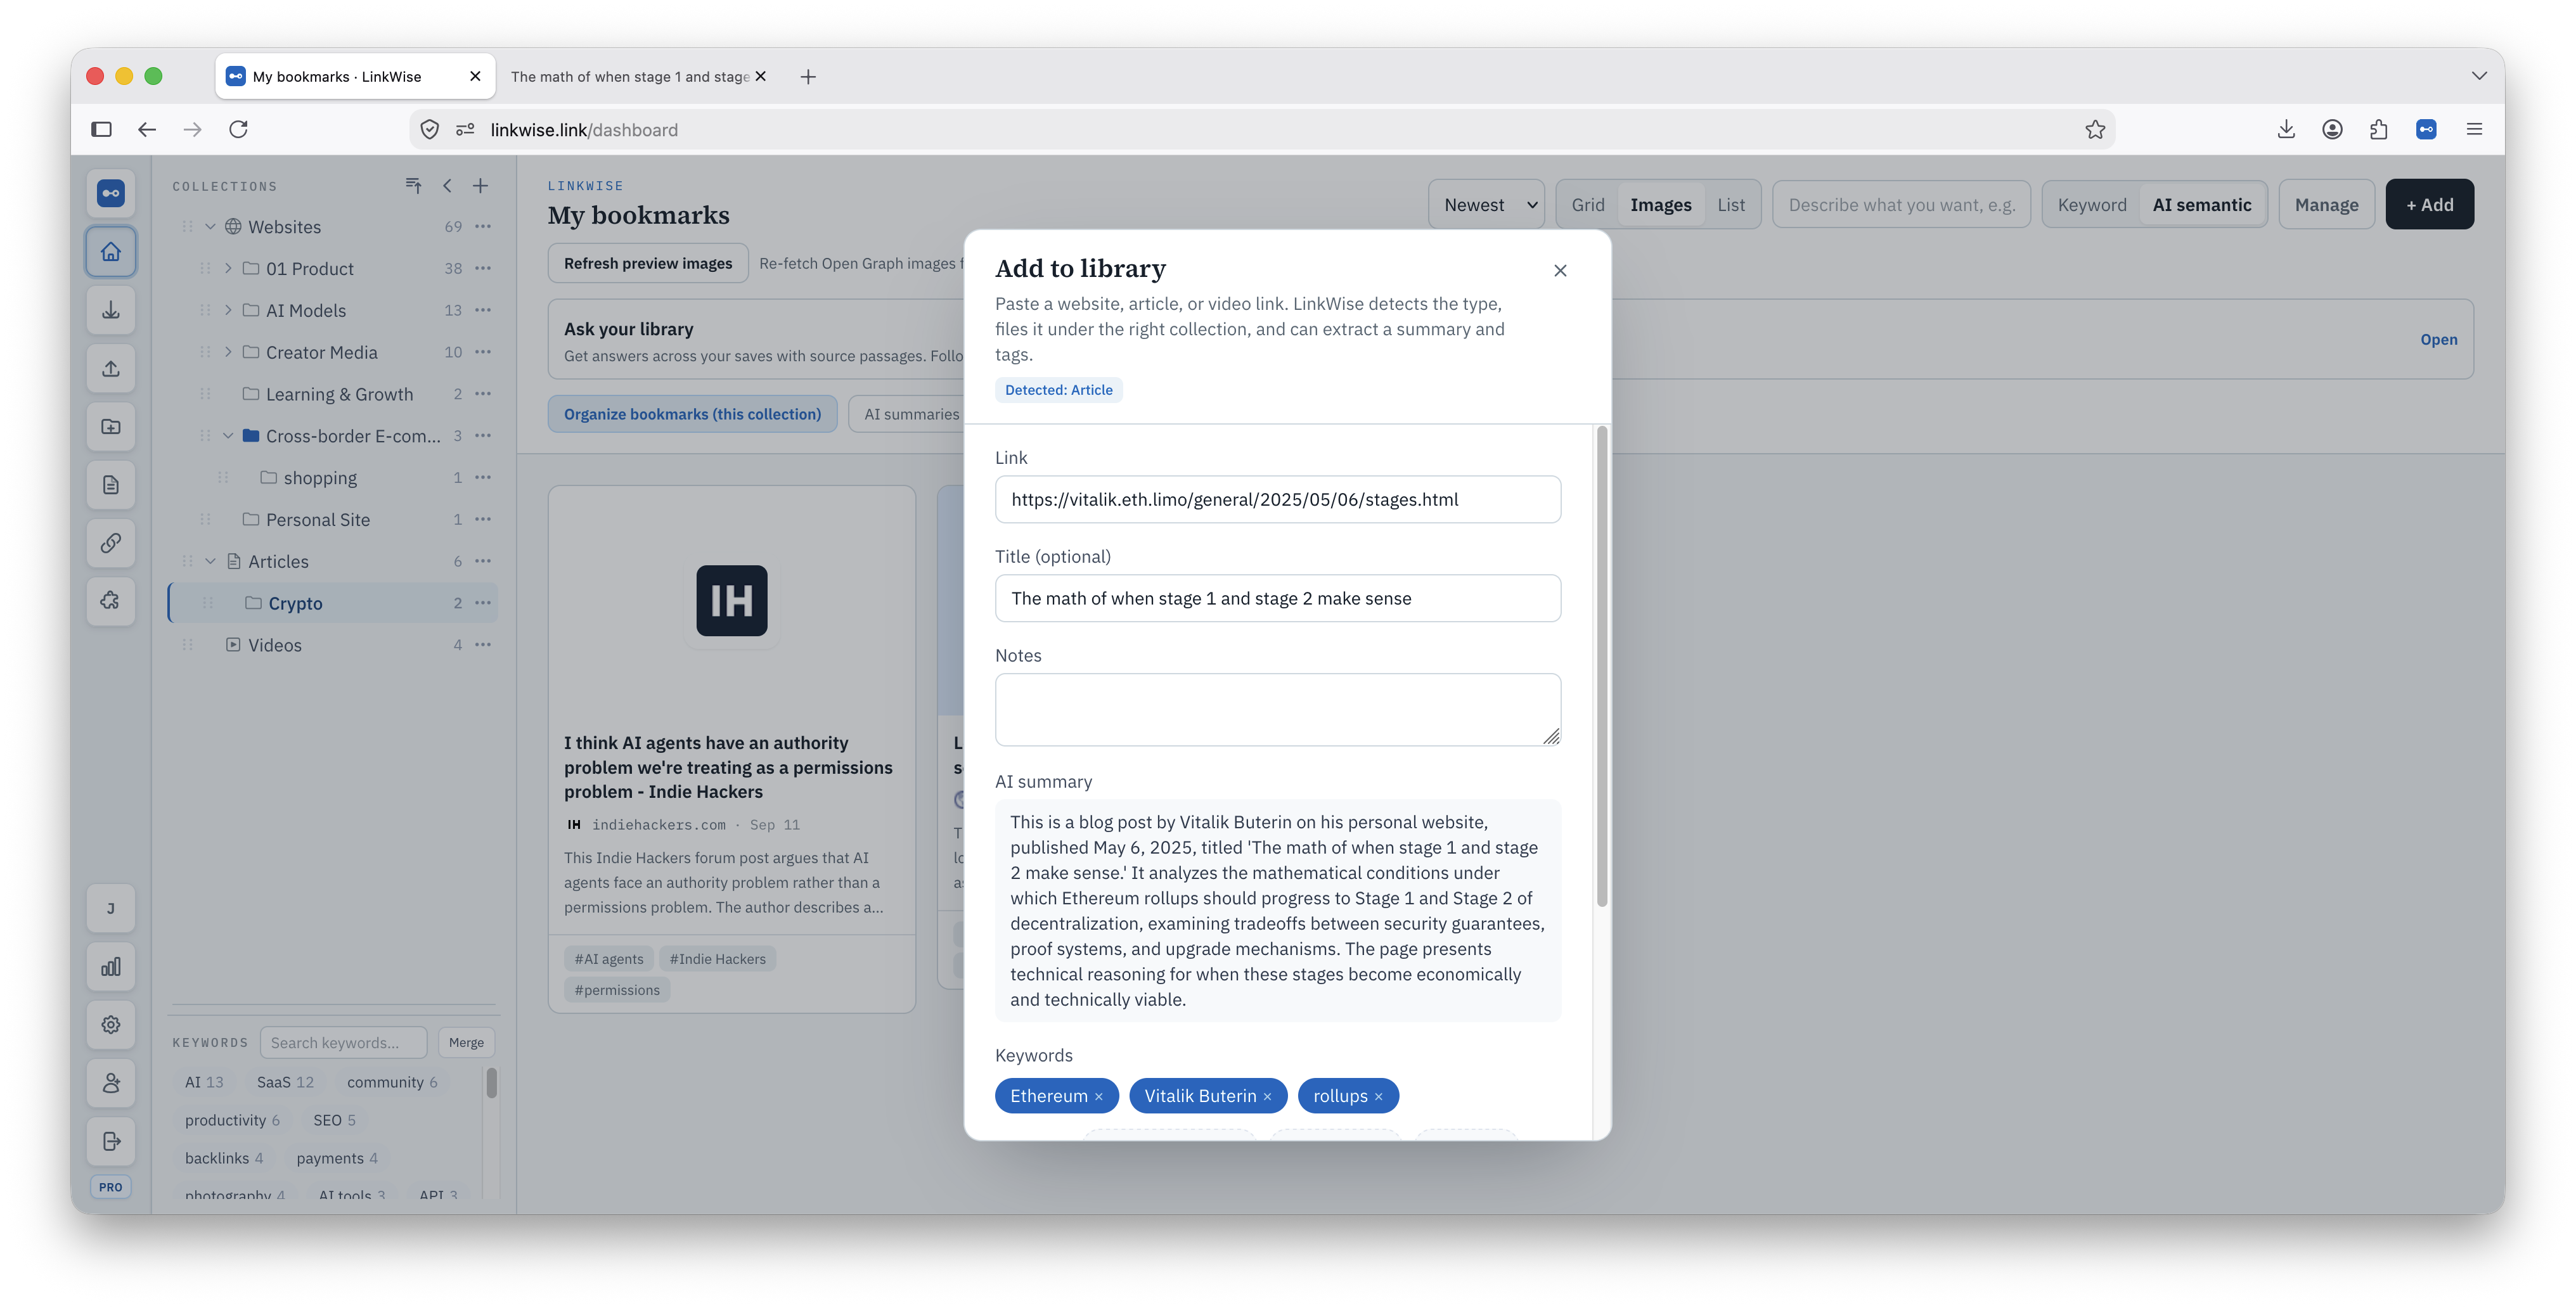
Task: Select AI semantic search mode
Action: (2202, 205)
